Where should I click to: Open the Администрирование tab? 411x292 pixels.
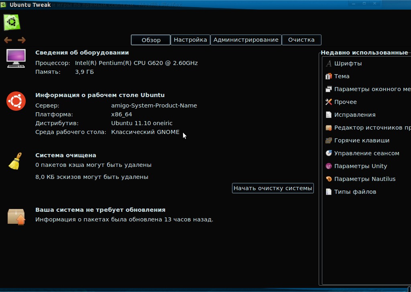tap(246, 40)
